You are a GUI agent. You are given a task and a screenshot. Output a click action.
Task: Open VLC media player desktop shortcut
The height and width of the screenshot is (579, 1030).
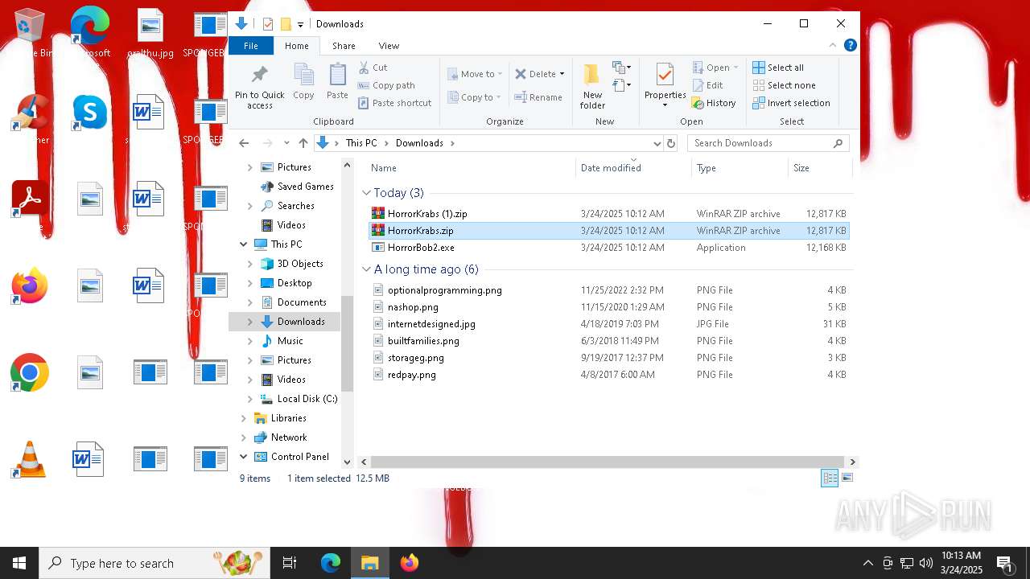(30, 461)
